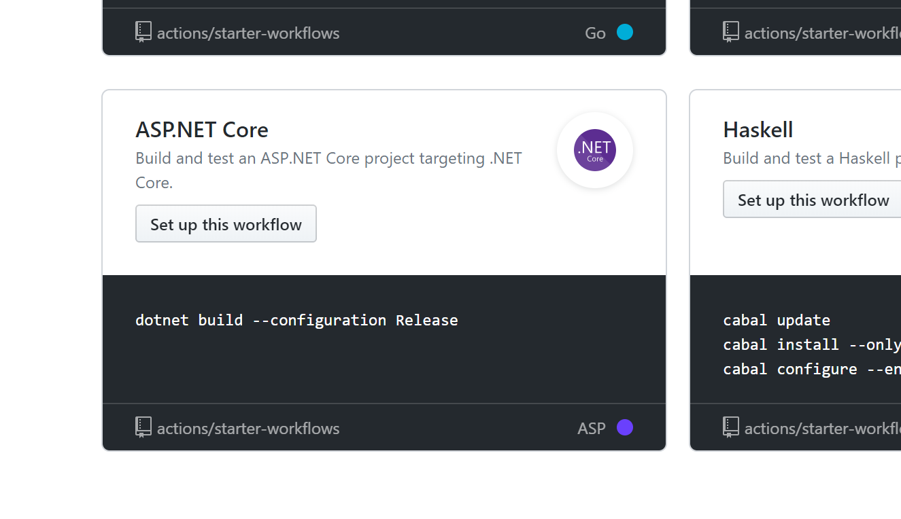Open actions/starter-workflows link in Haskell card
901x519 pixels.
[x=823, y=429]
